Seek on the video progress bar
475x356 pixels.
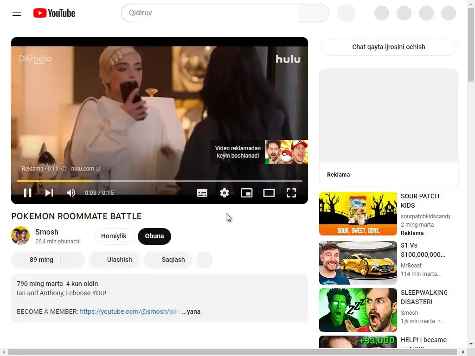(x=160, y=181)
